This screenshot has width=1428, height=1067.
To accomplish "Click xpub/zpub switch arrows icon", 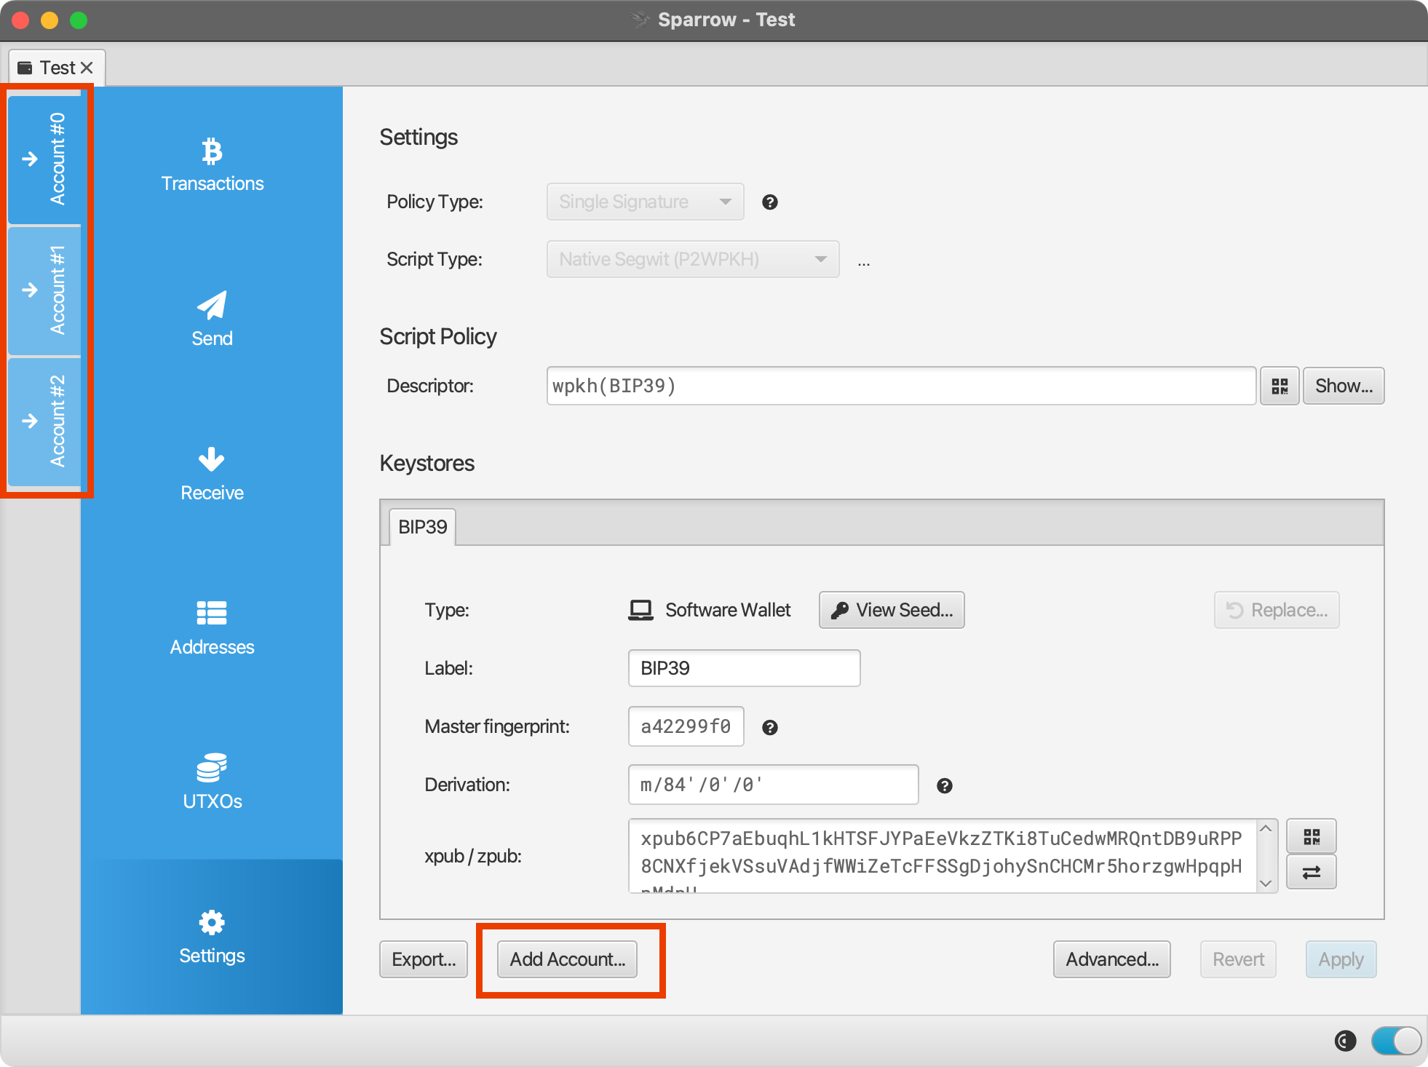I will pos(1312,872).
